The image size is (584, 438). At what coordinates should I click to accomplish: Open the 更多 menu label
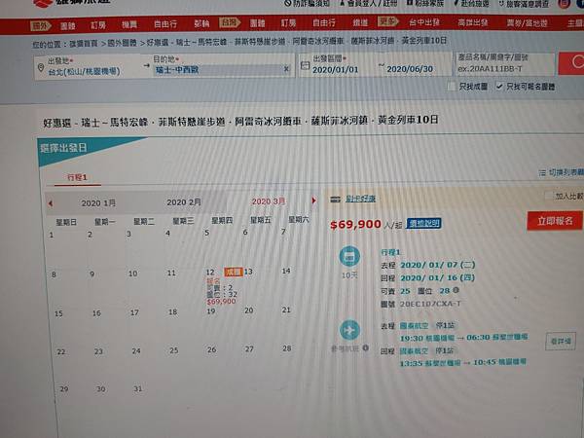[x=387, y=22]
